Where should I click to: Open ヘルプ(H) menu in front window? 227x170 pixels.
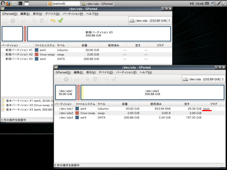pos(146,72)
